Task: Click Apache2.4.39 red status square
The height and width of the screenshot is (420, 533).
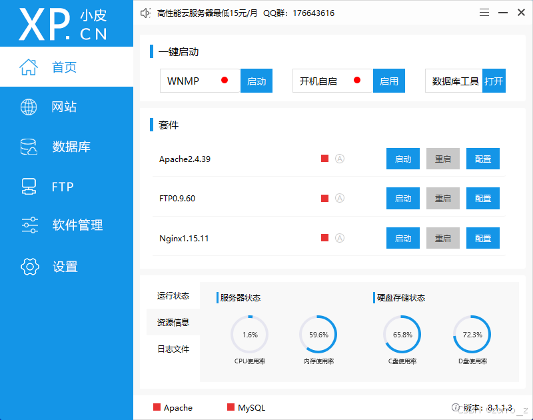Action: coord(324,159)
